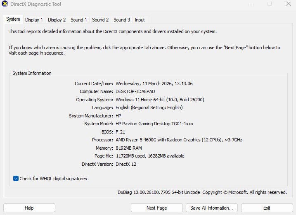This screenshot has width=296, height=215.
Task: Click the Language label
Action: [102, 107]
